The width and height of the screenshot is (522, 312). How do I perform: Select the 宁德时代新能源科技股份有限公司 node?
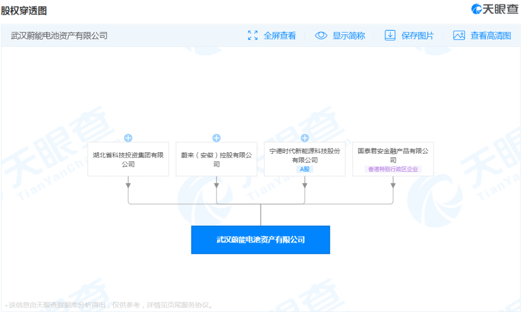point(304,159)
